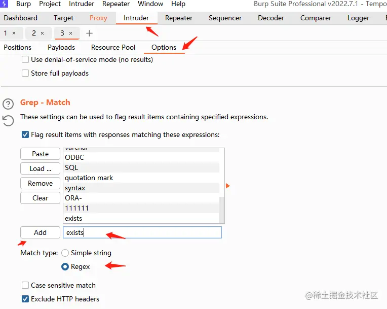This screenshot has height=309, width=387.
Task: Click the Grep - Match restore defaults icon
Action: click(x=8, y=120)
